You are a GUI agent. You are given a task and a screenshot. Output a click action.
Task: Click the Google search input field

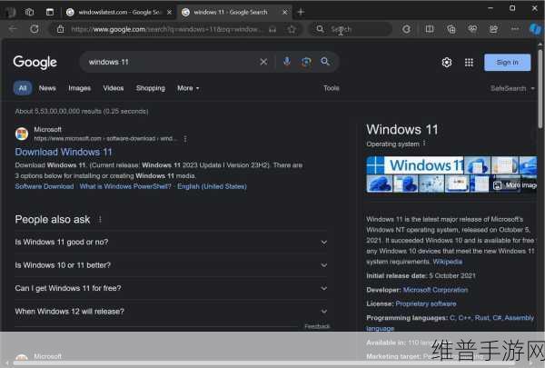coord(172,62)
